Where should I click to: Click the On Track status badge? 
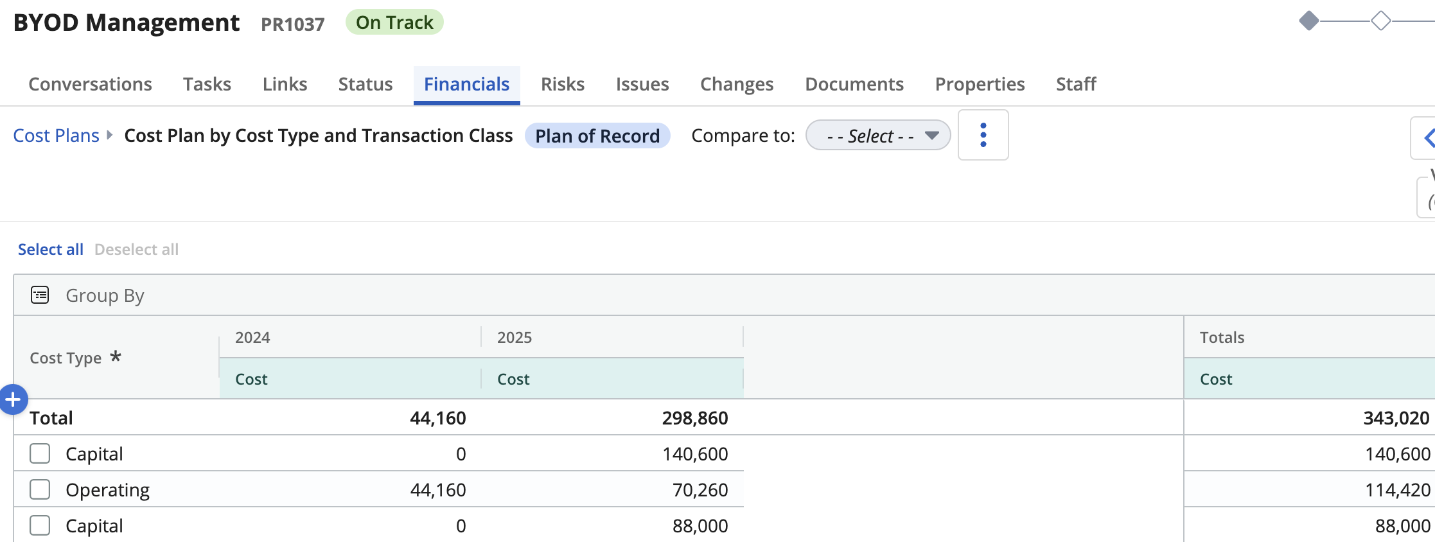(x=394, y=22)
